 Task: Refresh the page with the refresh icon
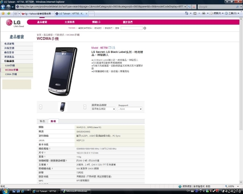(189, 7)
